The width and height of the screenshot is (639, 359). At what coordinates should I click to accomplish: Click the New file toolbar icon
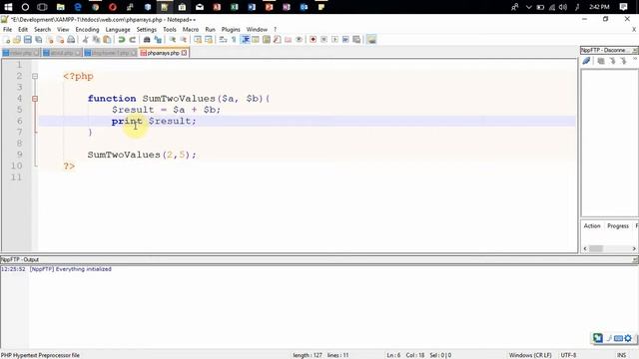(x=6, y=40)
